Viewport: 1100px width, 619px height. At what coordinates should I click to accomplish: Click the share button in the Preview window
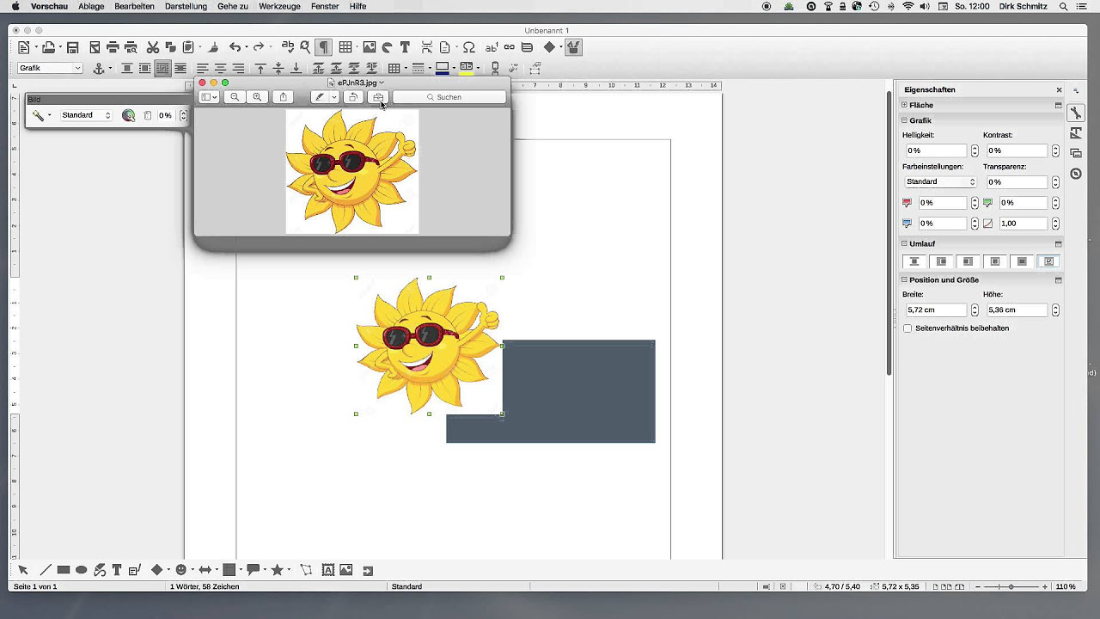283,97
